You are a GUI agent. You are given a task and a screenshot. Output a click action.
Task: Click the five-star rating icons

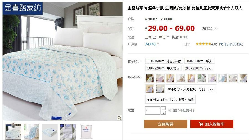pyautogui.click(x=203, y=44)
